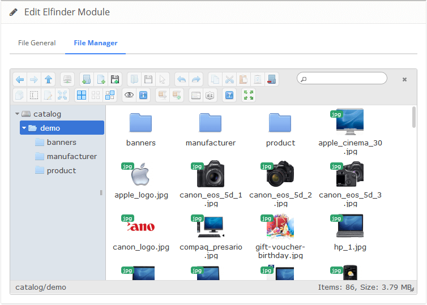Open the sort a-z options

coord(210,95)
